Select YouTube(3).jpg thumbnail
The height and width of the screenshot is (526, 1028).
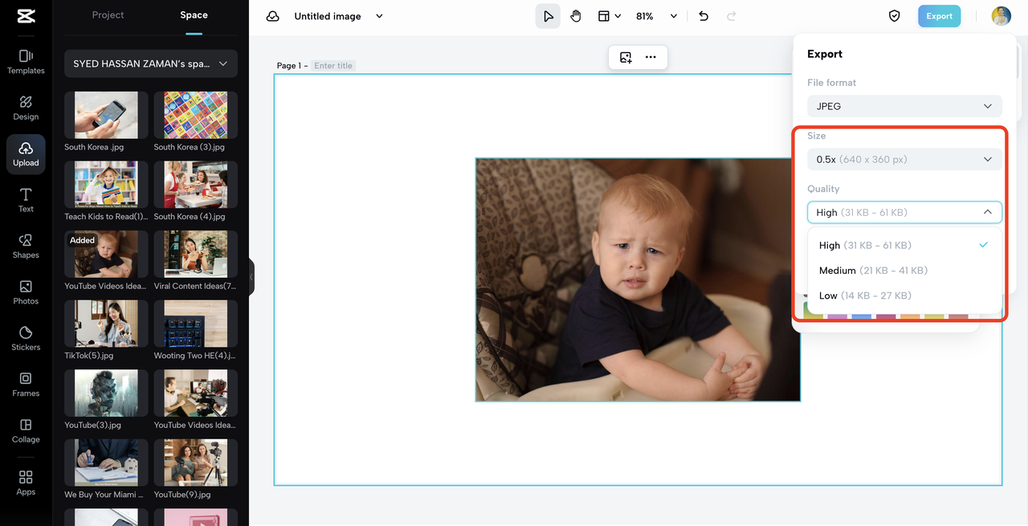click(106, 393)
